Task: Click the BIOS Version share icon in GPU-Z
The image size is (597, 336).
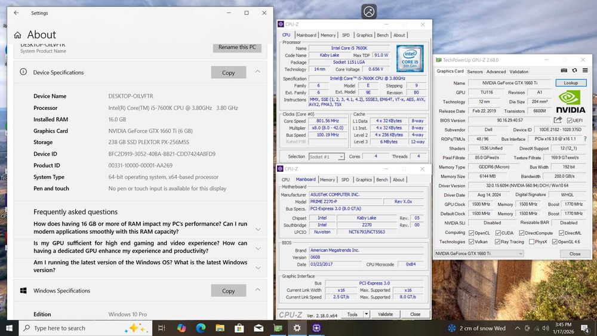Action: click(558, 120)
